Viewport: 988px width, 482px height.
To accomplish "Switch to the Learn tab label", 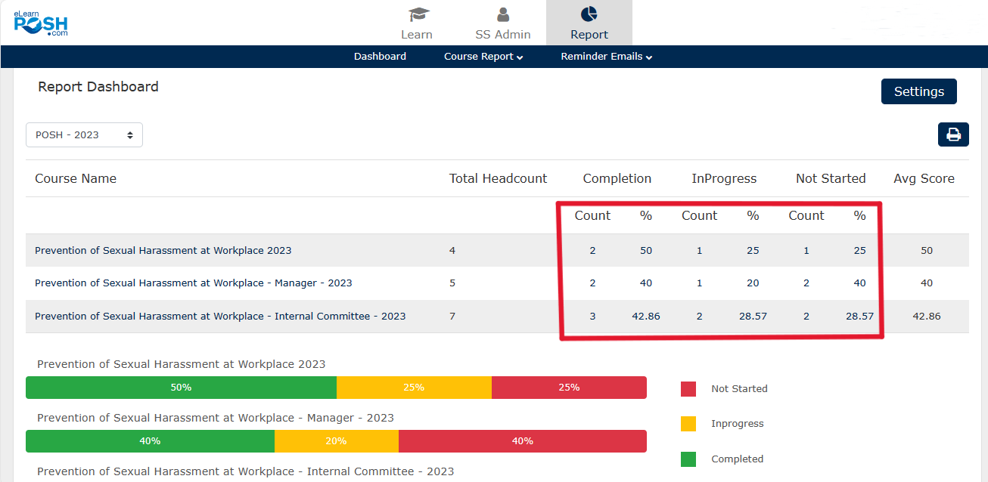I will (417, 35).
